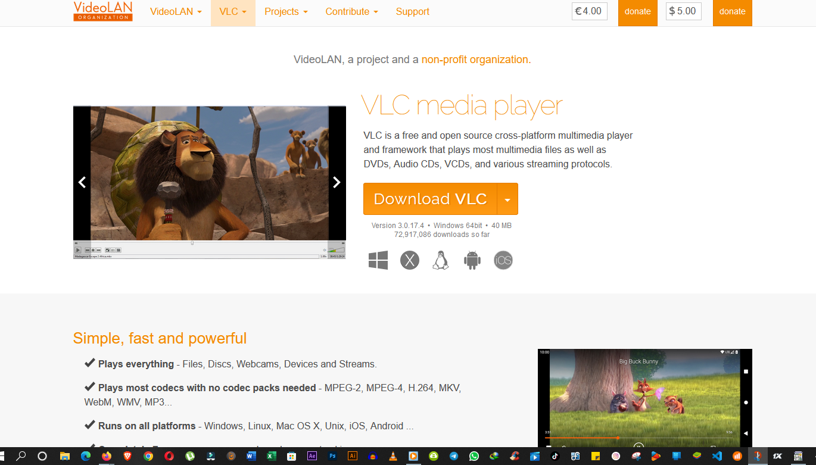Open Google Chrome from taskbar
816x465 pixels.
(x=148, y=456)
